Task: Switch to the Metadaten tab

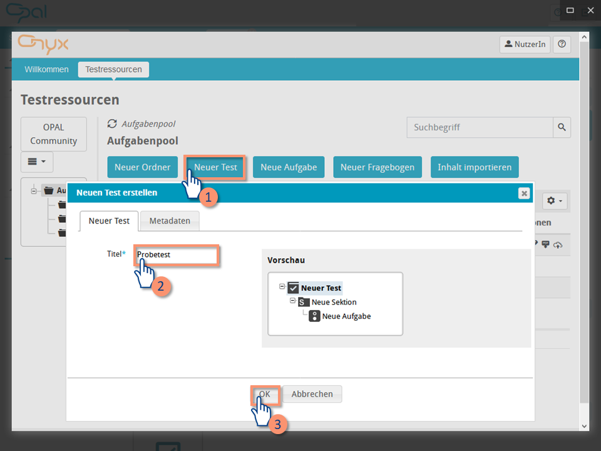Action: (x=170, y=220)
